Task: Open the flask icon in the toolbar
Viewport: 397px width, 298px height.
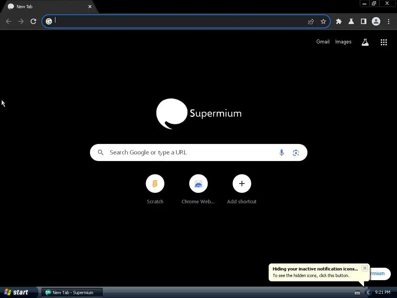Action: (x=351, y=22)
